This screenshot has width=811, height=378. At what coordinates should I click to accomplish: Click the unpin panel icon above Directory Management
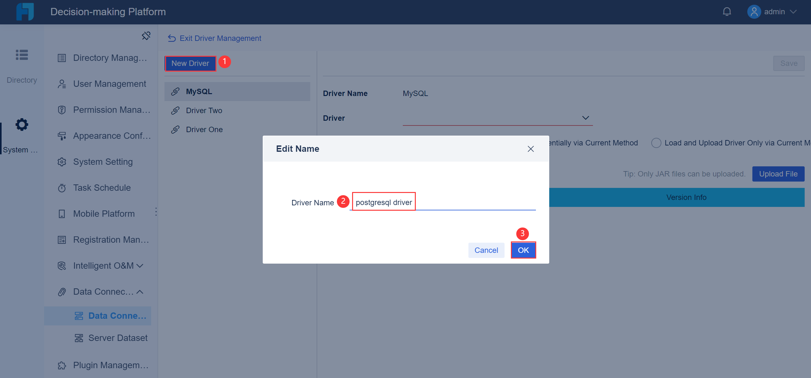[x=146, y=36]
